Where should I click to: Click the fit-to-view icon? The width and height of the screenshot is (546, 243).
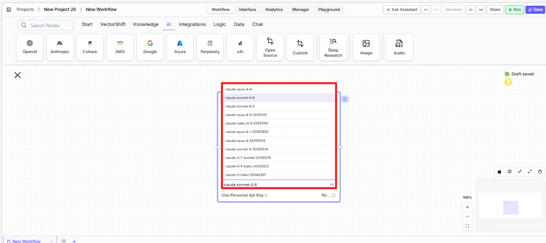tap(467, 226)
